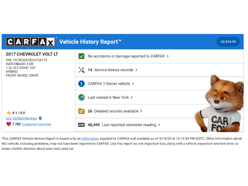Click the odometer reading icon
This screenshot has width=248, height=186.
81,125
